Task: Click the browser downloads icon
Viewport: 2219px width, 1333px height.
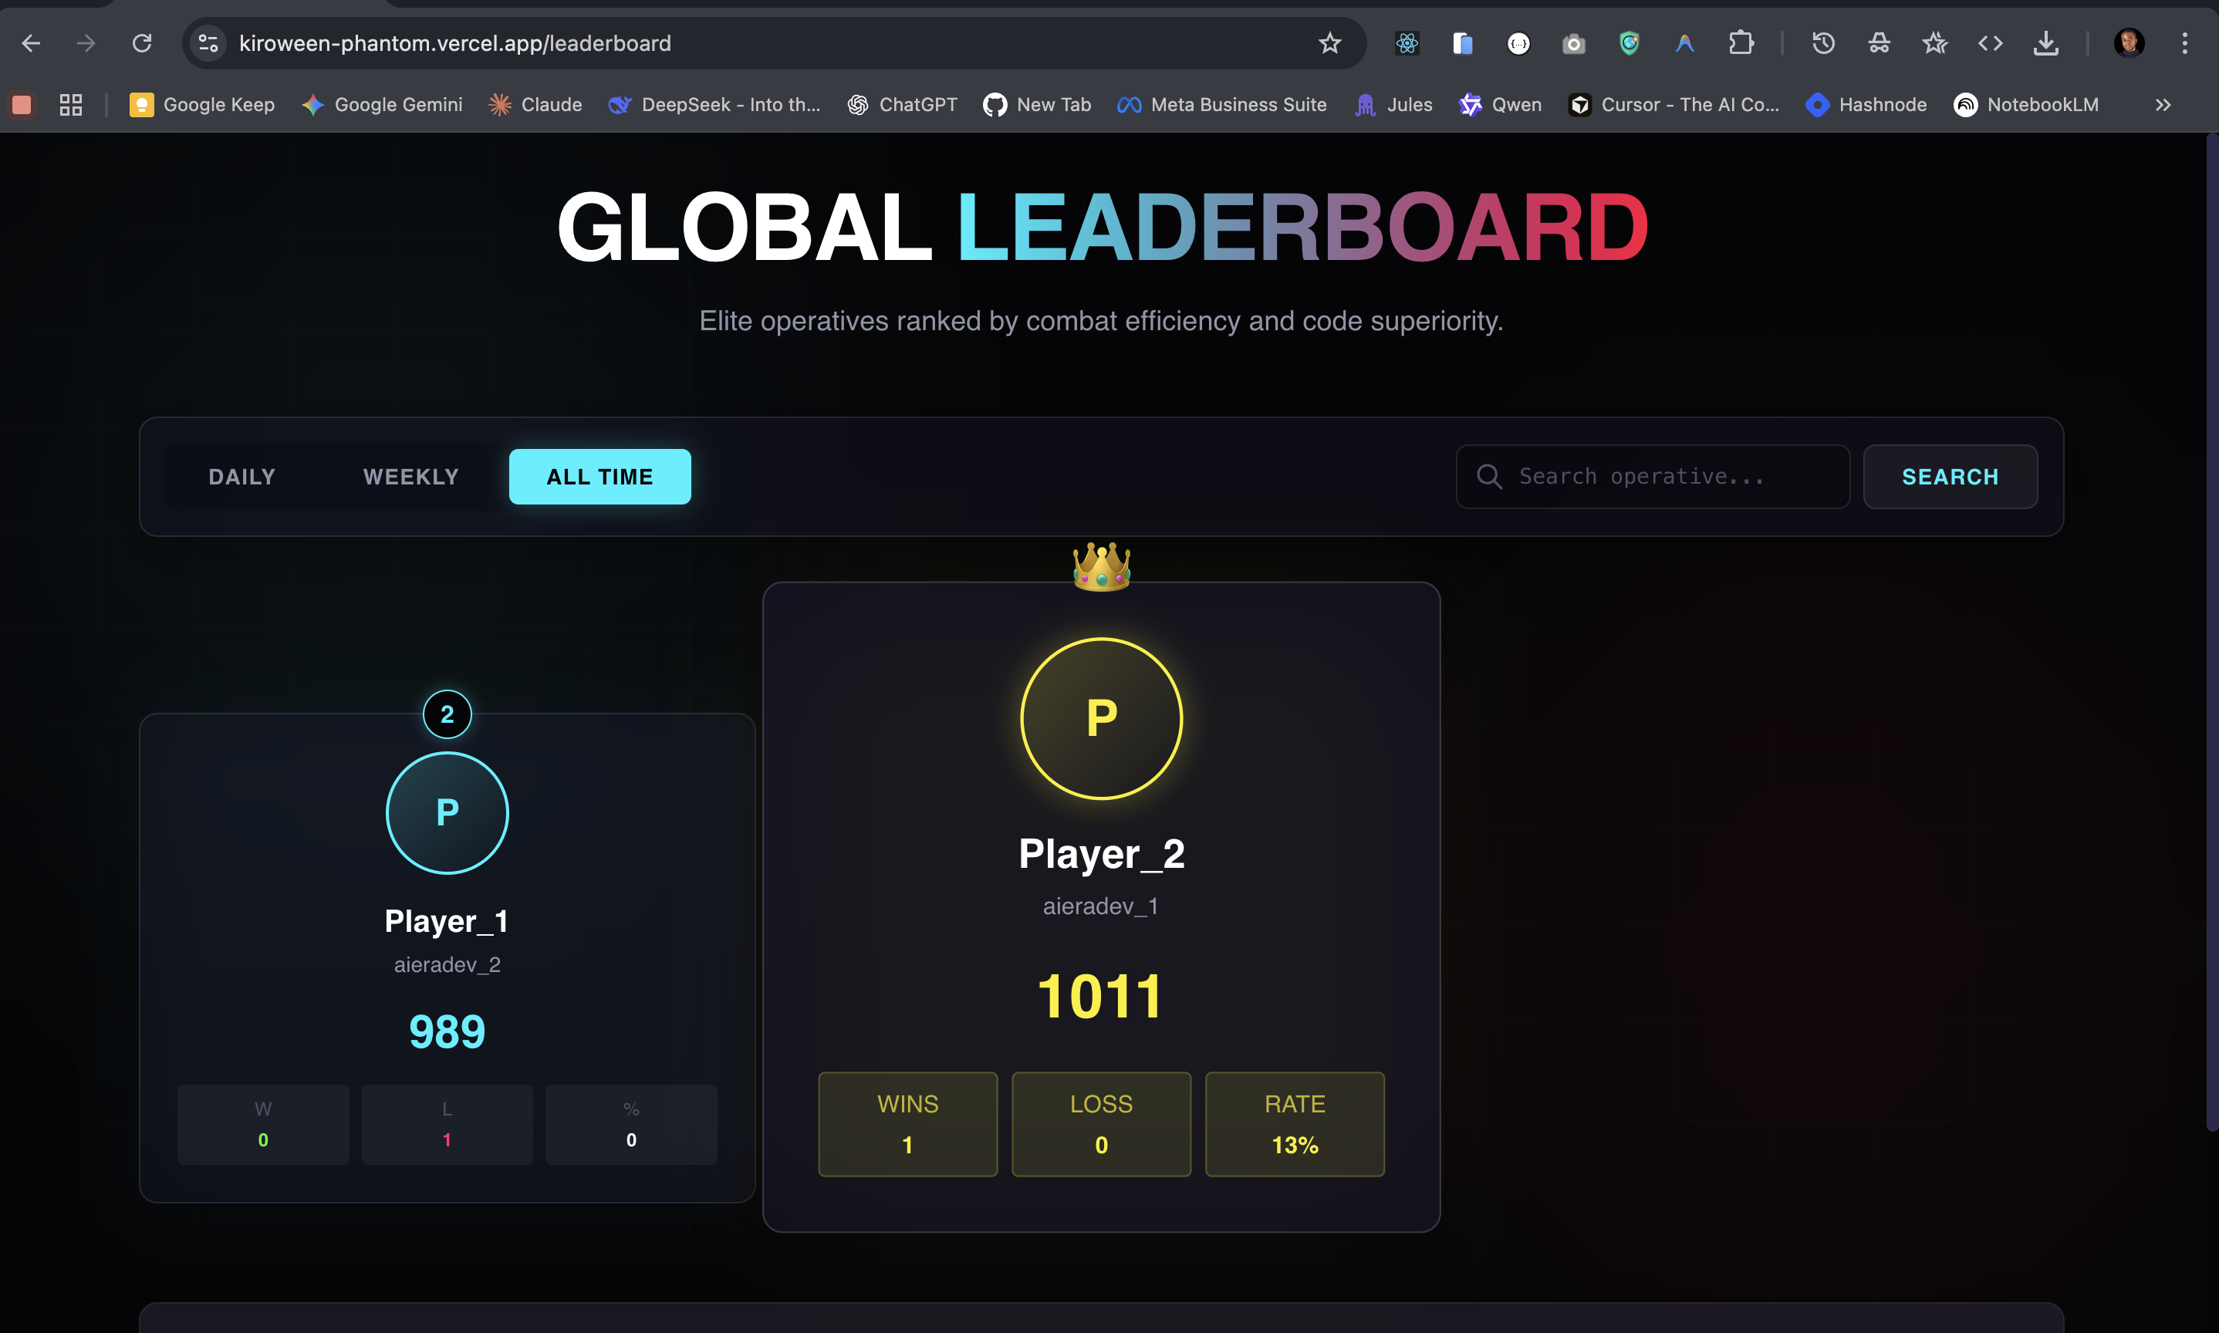Action: pyautogui.click(x=2045, y=43)
